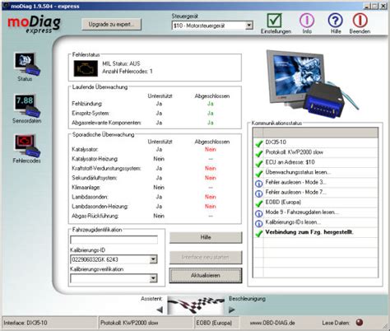The width and height of the screenshot is (390, 331).
Task: Click status bar Interface: DX35-10 entry
Action: pyautogui.click(x=49, y=323)
